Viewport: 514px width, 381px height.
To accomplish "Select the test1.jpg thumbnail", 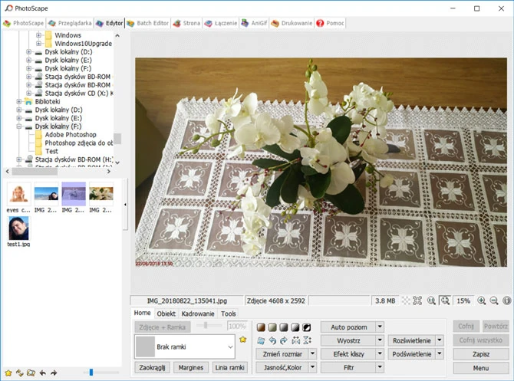I will [x=19, y=229].
